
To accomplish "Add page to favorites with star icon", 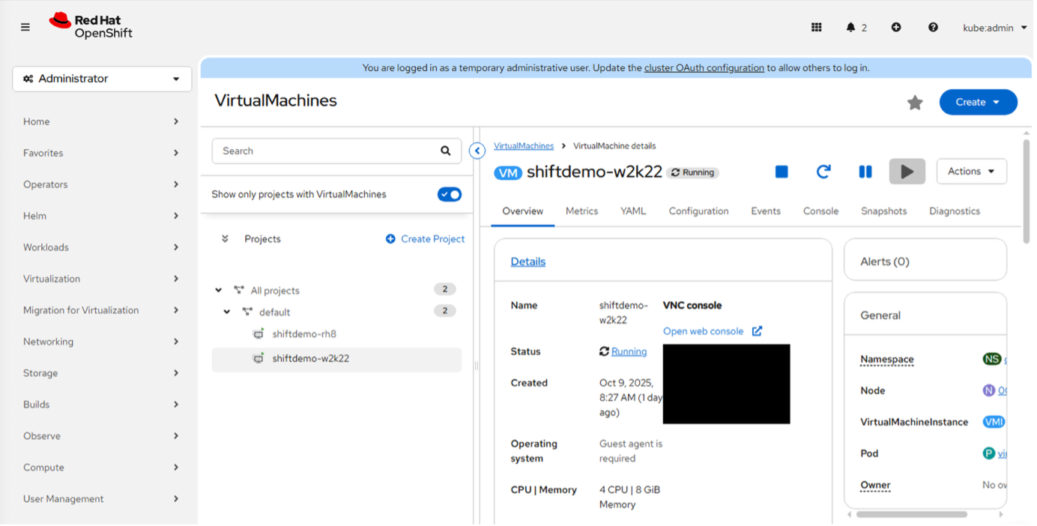I will point(915,103).
